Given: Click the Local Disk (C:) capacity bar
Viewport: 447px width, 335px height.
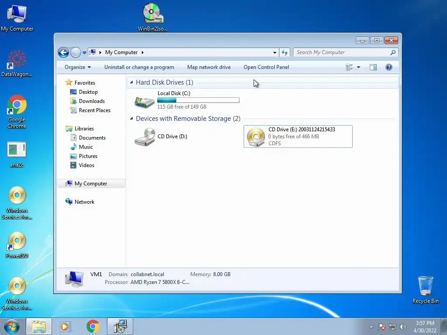Looking at the screenshot, I should pyautogui.click(x=198, y=100).
